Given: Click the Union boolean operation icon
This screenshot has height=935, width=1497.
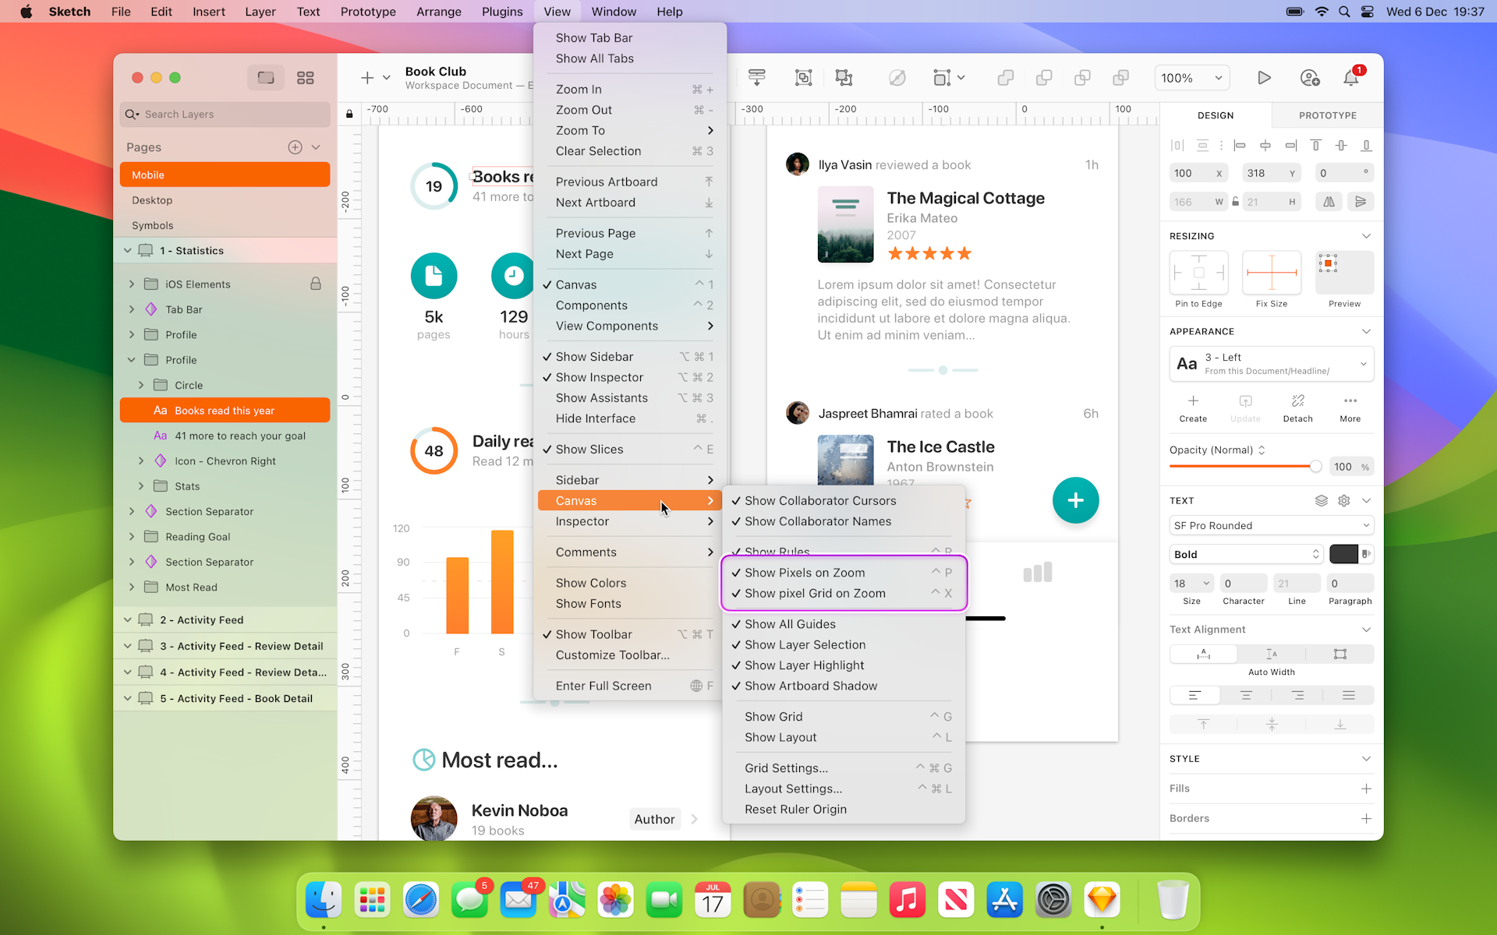Looking at the screenshot, I should click(1006, 78).
